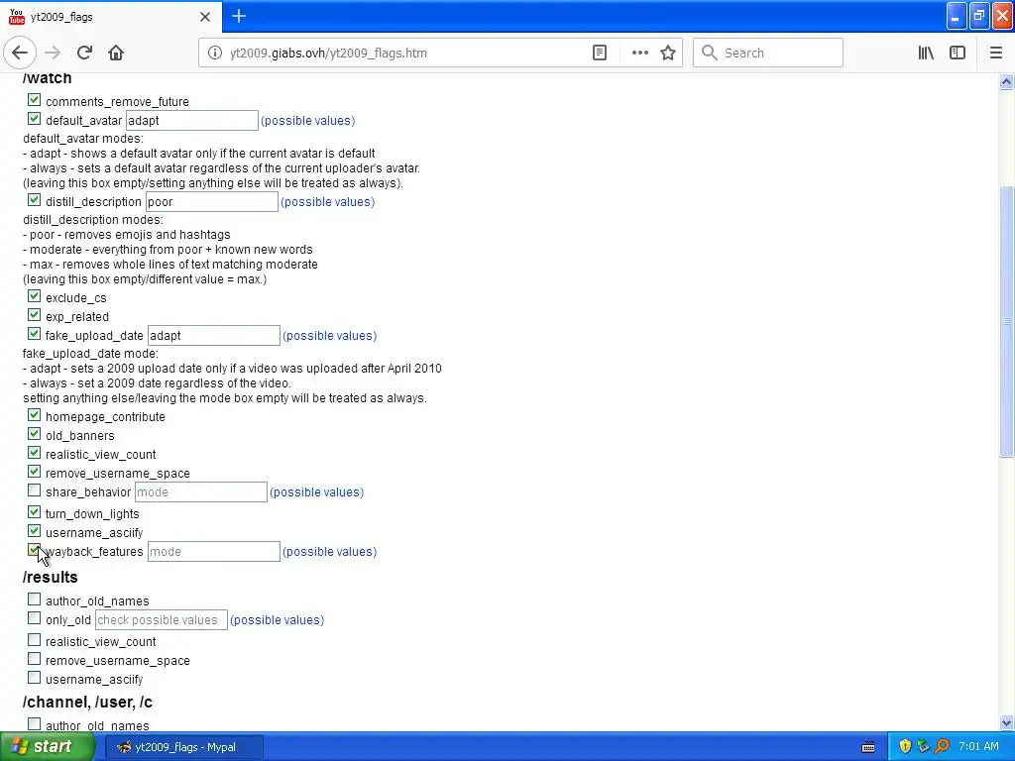This screenshot has width=1015, height=761.
Task: Open the on-screen keyboard tray icon
Action: click(868, 747)
